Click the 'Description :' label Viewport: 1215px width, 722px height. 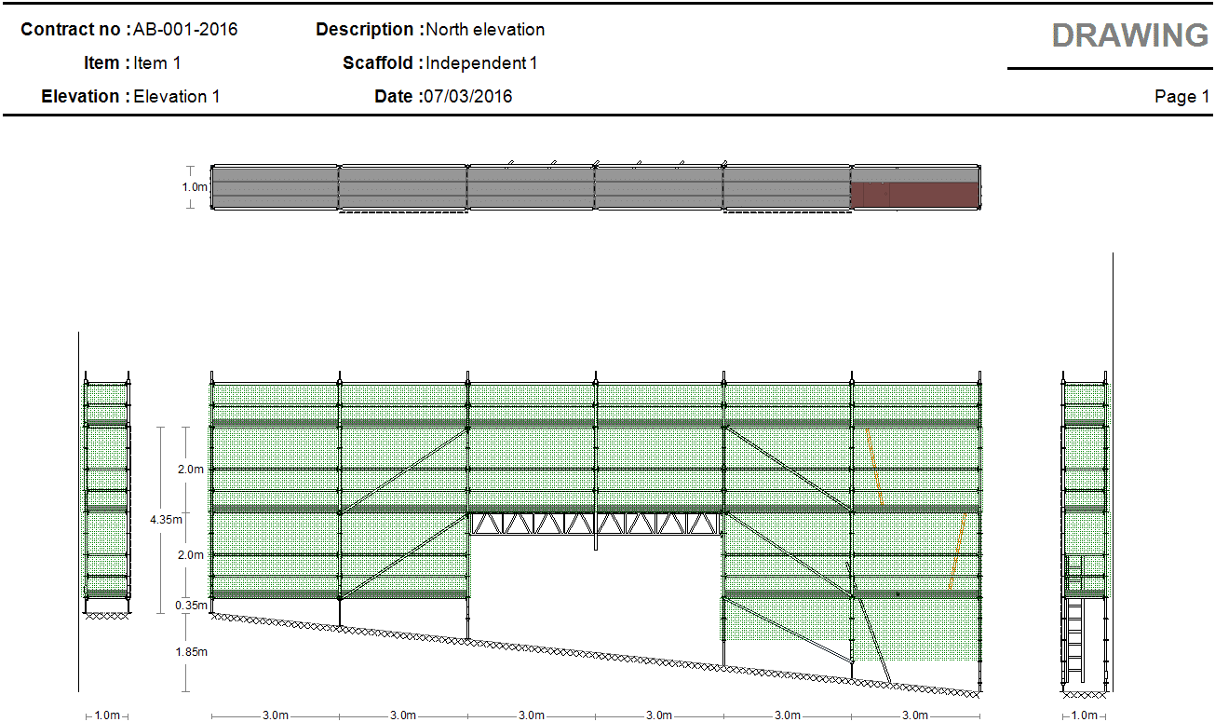(x=370, y=30)
